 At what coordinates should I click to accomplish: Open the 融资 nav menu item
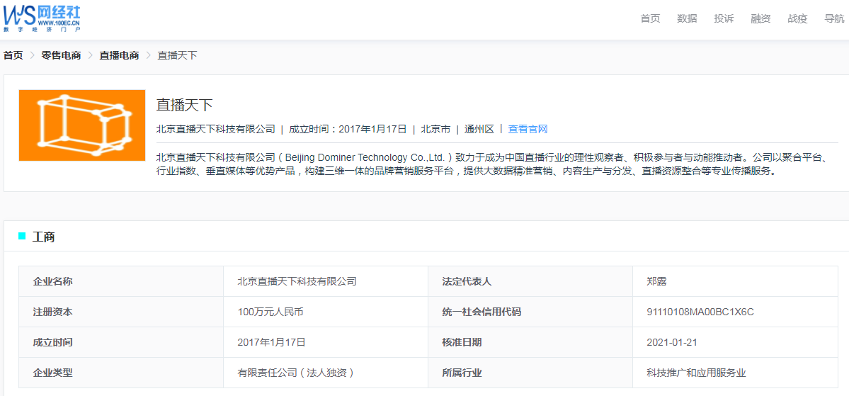tap(760, 18)
